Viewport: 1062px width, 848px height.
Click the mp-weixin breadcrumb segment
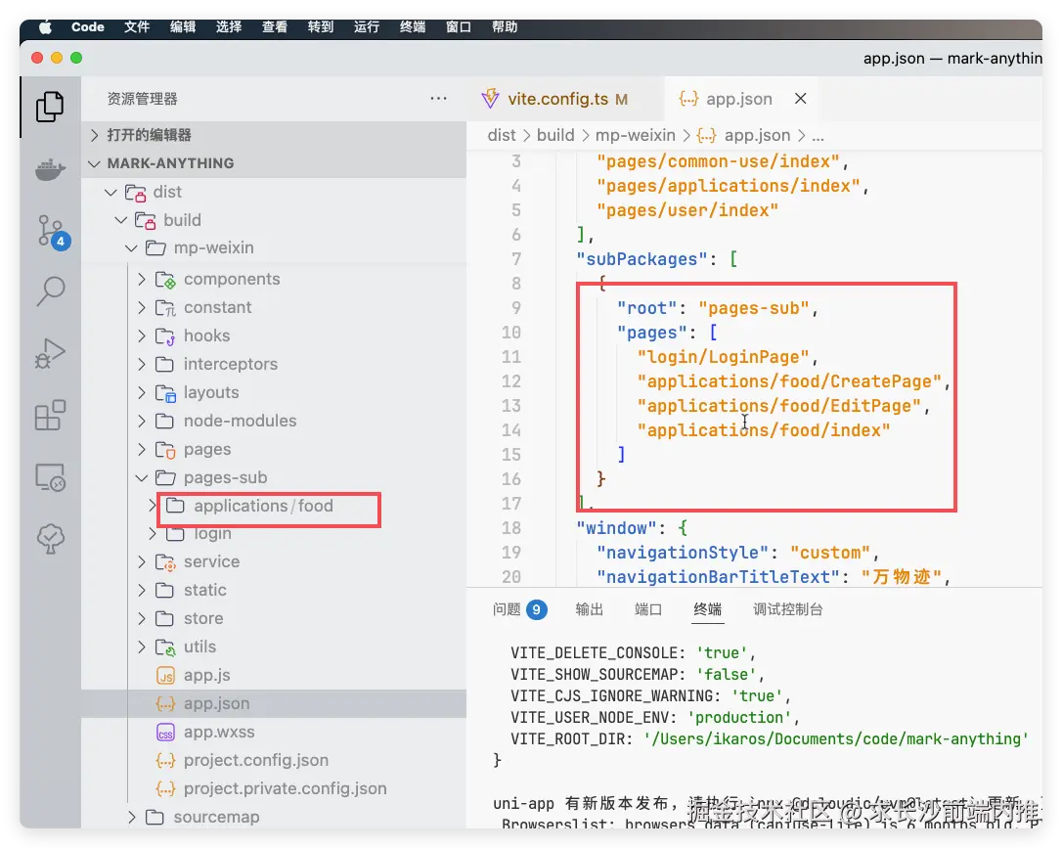[636, 135]
